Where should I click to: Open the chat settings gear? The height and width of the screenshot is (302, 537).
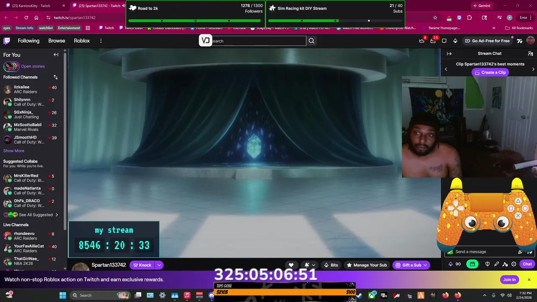(x=514, y=264)
